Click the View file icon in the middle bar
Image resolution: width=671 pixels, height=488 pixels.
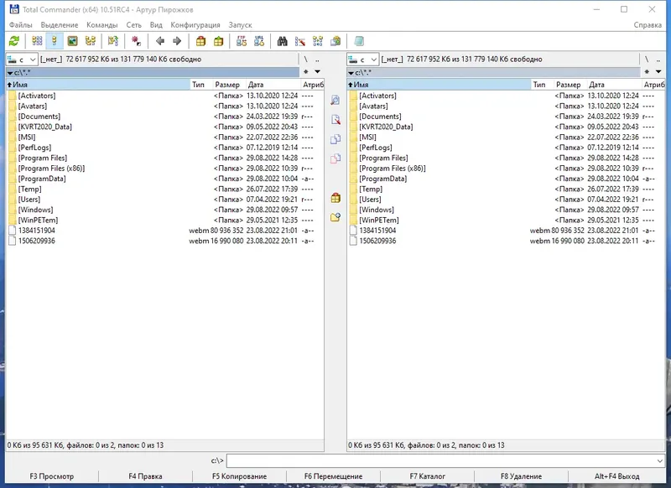coord(335,100)
